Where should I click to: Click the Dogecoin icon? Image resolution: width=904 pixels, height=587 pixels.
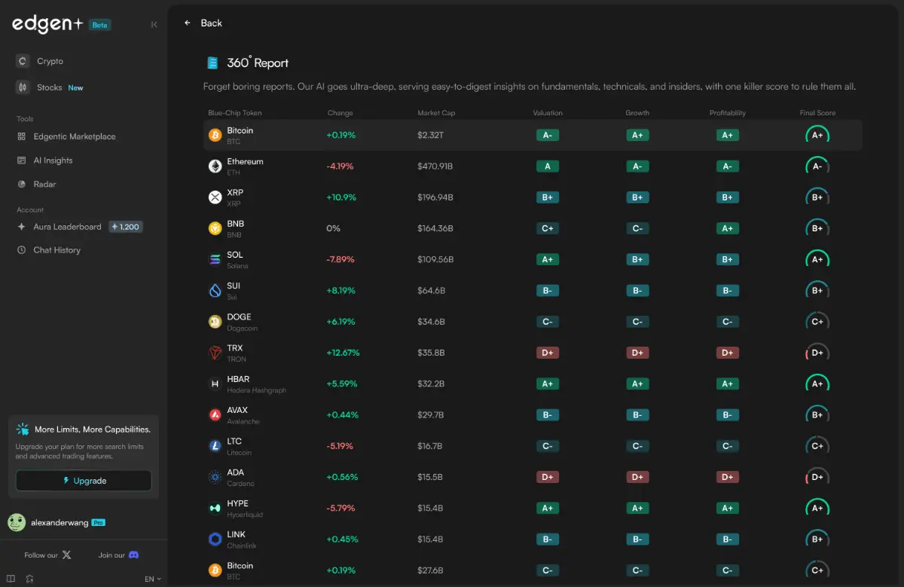pos(215,322)
